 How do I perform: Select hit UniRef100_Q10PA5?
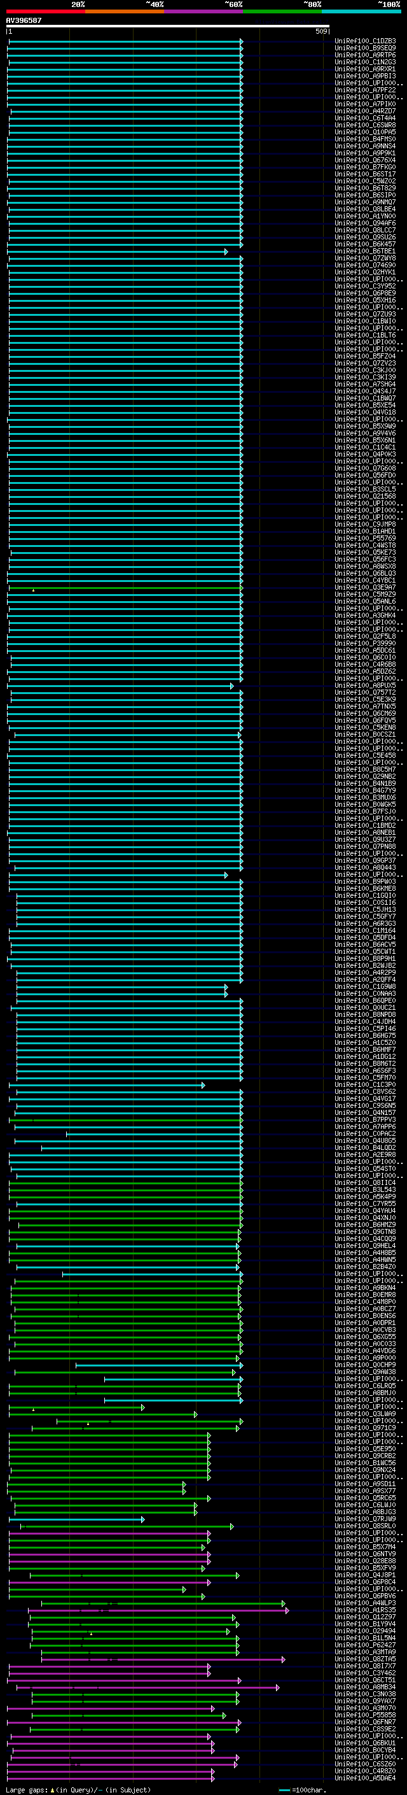(364, 132)
